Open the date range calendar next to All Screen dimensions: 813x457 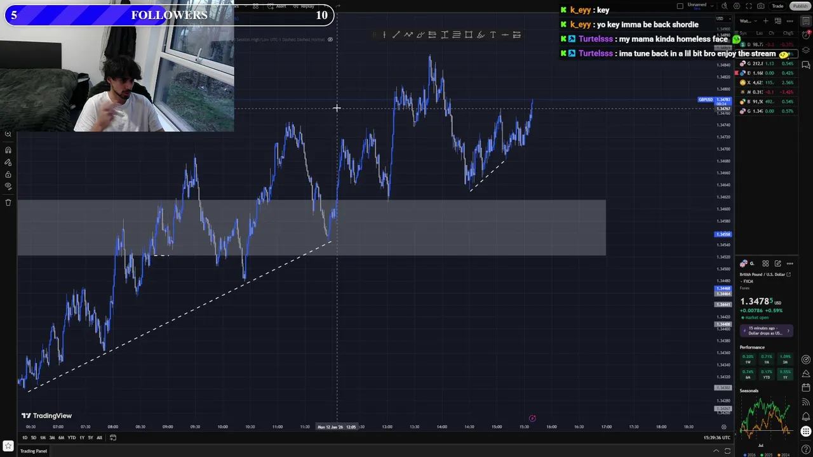click(x=113, y=437)
